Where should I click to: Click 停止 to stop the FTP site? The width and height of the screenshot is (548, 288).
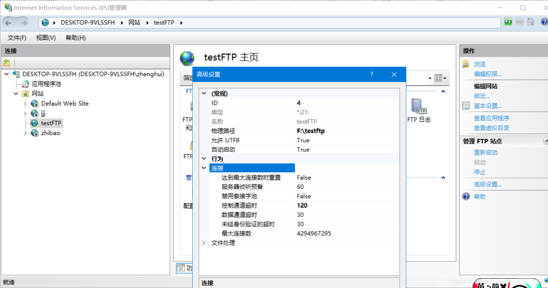point(480,172)
